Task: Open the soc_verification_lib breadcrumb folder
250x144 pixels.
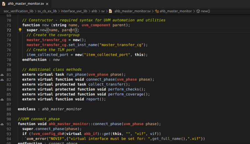Action: click(x=18, y=11)
